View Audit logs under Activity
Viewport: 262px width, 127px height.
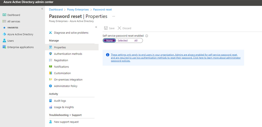pyautogui.click(x=60, y=101)
